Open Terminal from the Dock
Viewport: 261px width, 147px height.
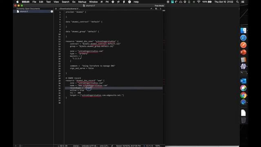(243, 73)
